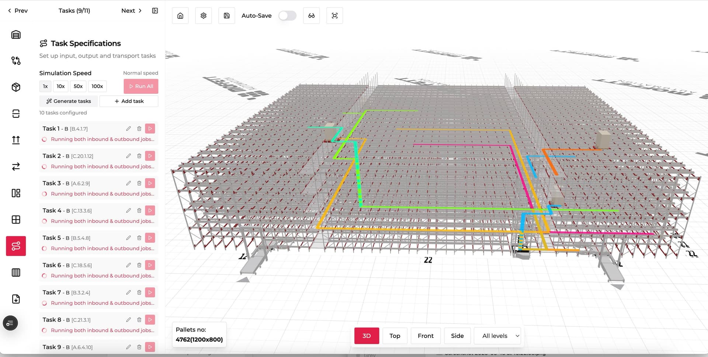
Task: Select the workflow icon in left sidebar
Action: [x=16, y=61]
